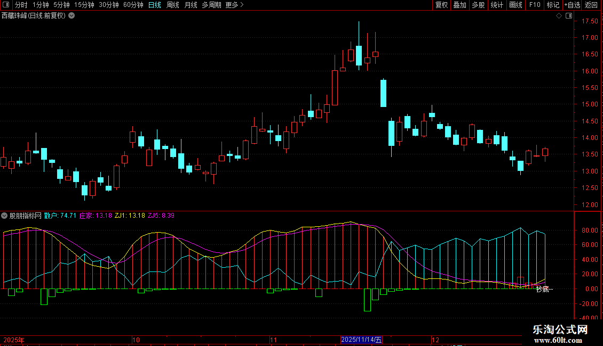This screenshot has width=603, height=346.
Task: Click 西藏珠峰(日线.前复权) chart title
Action: [34, 16]
